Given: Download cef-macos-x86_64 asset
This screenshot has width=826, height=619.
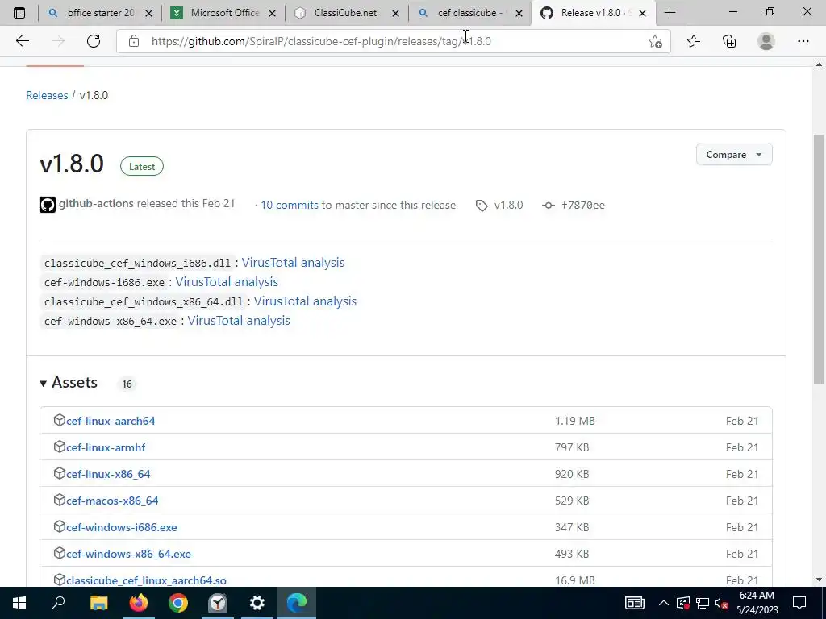Looking at the screenshot, I should [x=112, y=501].
